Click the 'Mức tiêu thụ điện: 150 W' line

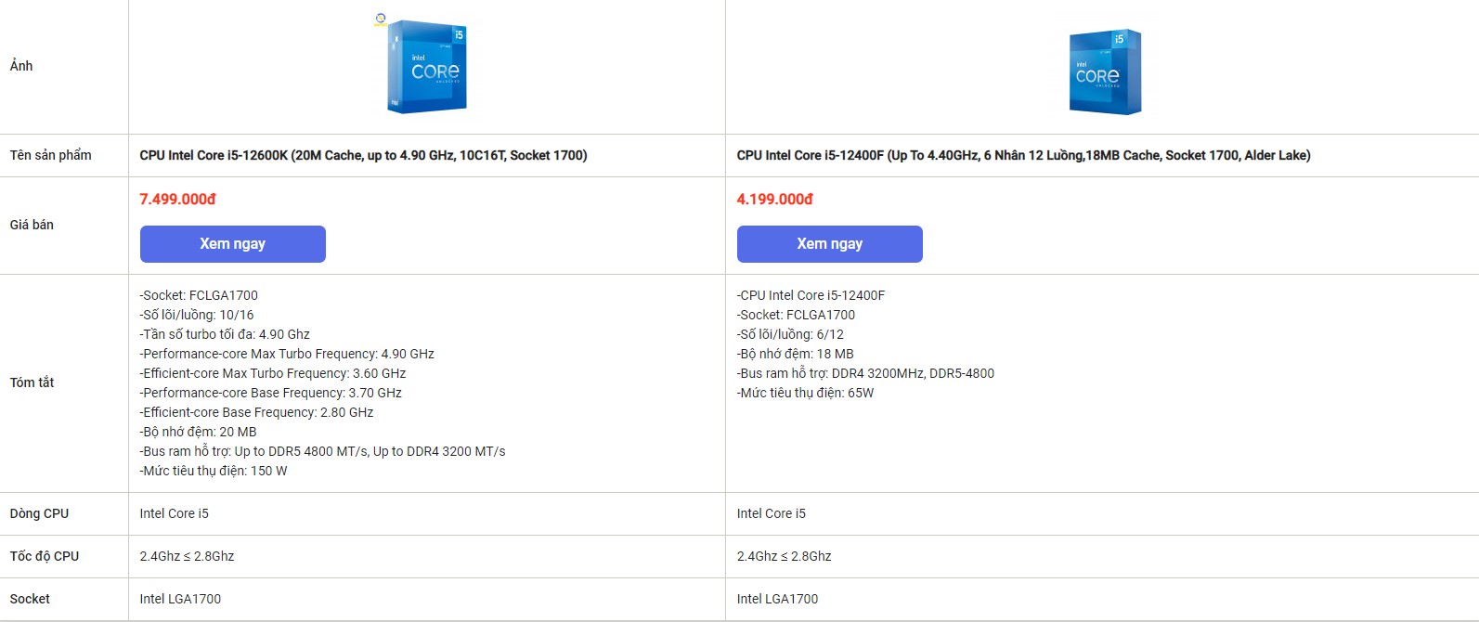[214, 471]
